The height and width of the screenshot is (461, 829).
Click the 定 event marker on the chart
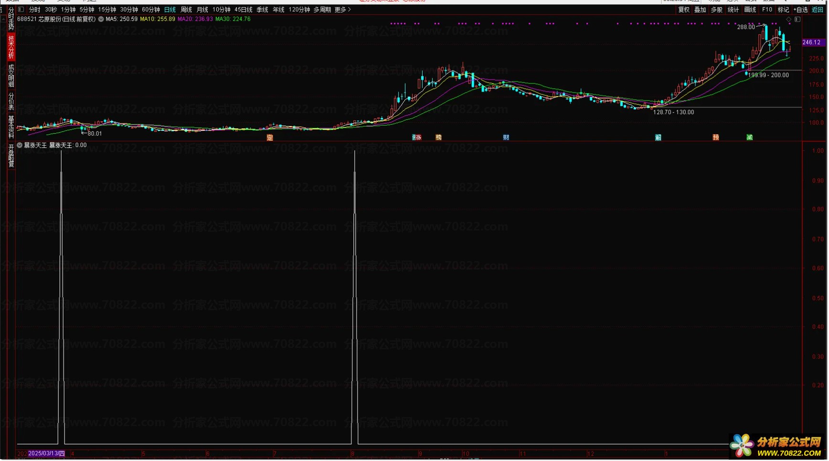pyautogui.click(x=270, y=137)
